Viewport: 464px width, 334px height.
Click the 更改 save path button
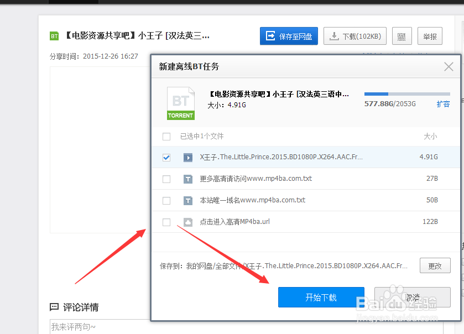435,265
